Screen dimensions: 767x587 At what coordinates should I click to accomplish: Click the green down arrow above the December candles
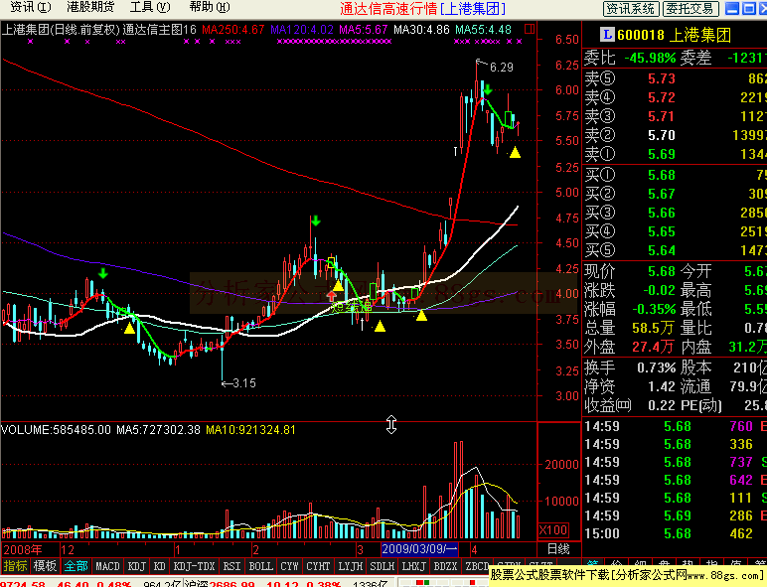[102, 273]
